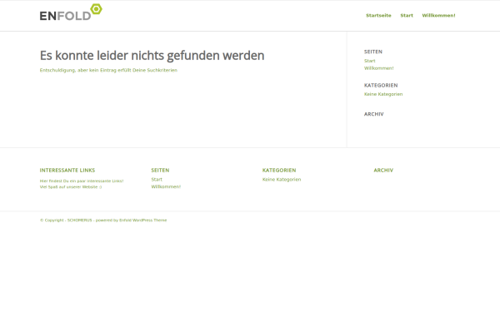Image resolution: width=500 pixels, height=312 pixels.
Task: Open the Start item in the top navigation
Action: tap(407, 15)
